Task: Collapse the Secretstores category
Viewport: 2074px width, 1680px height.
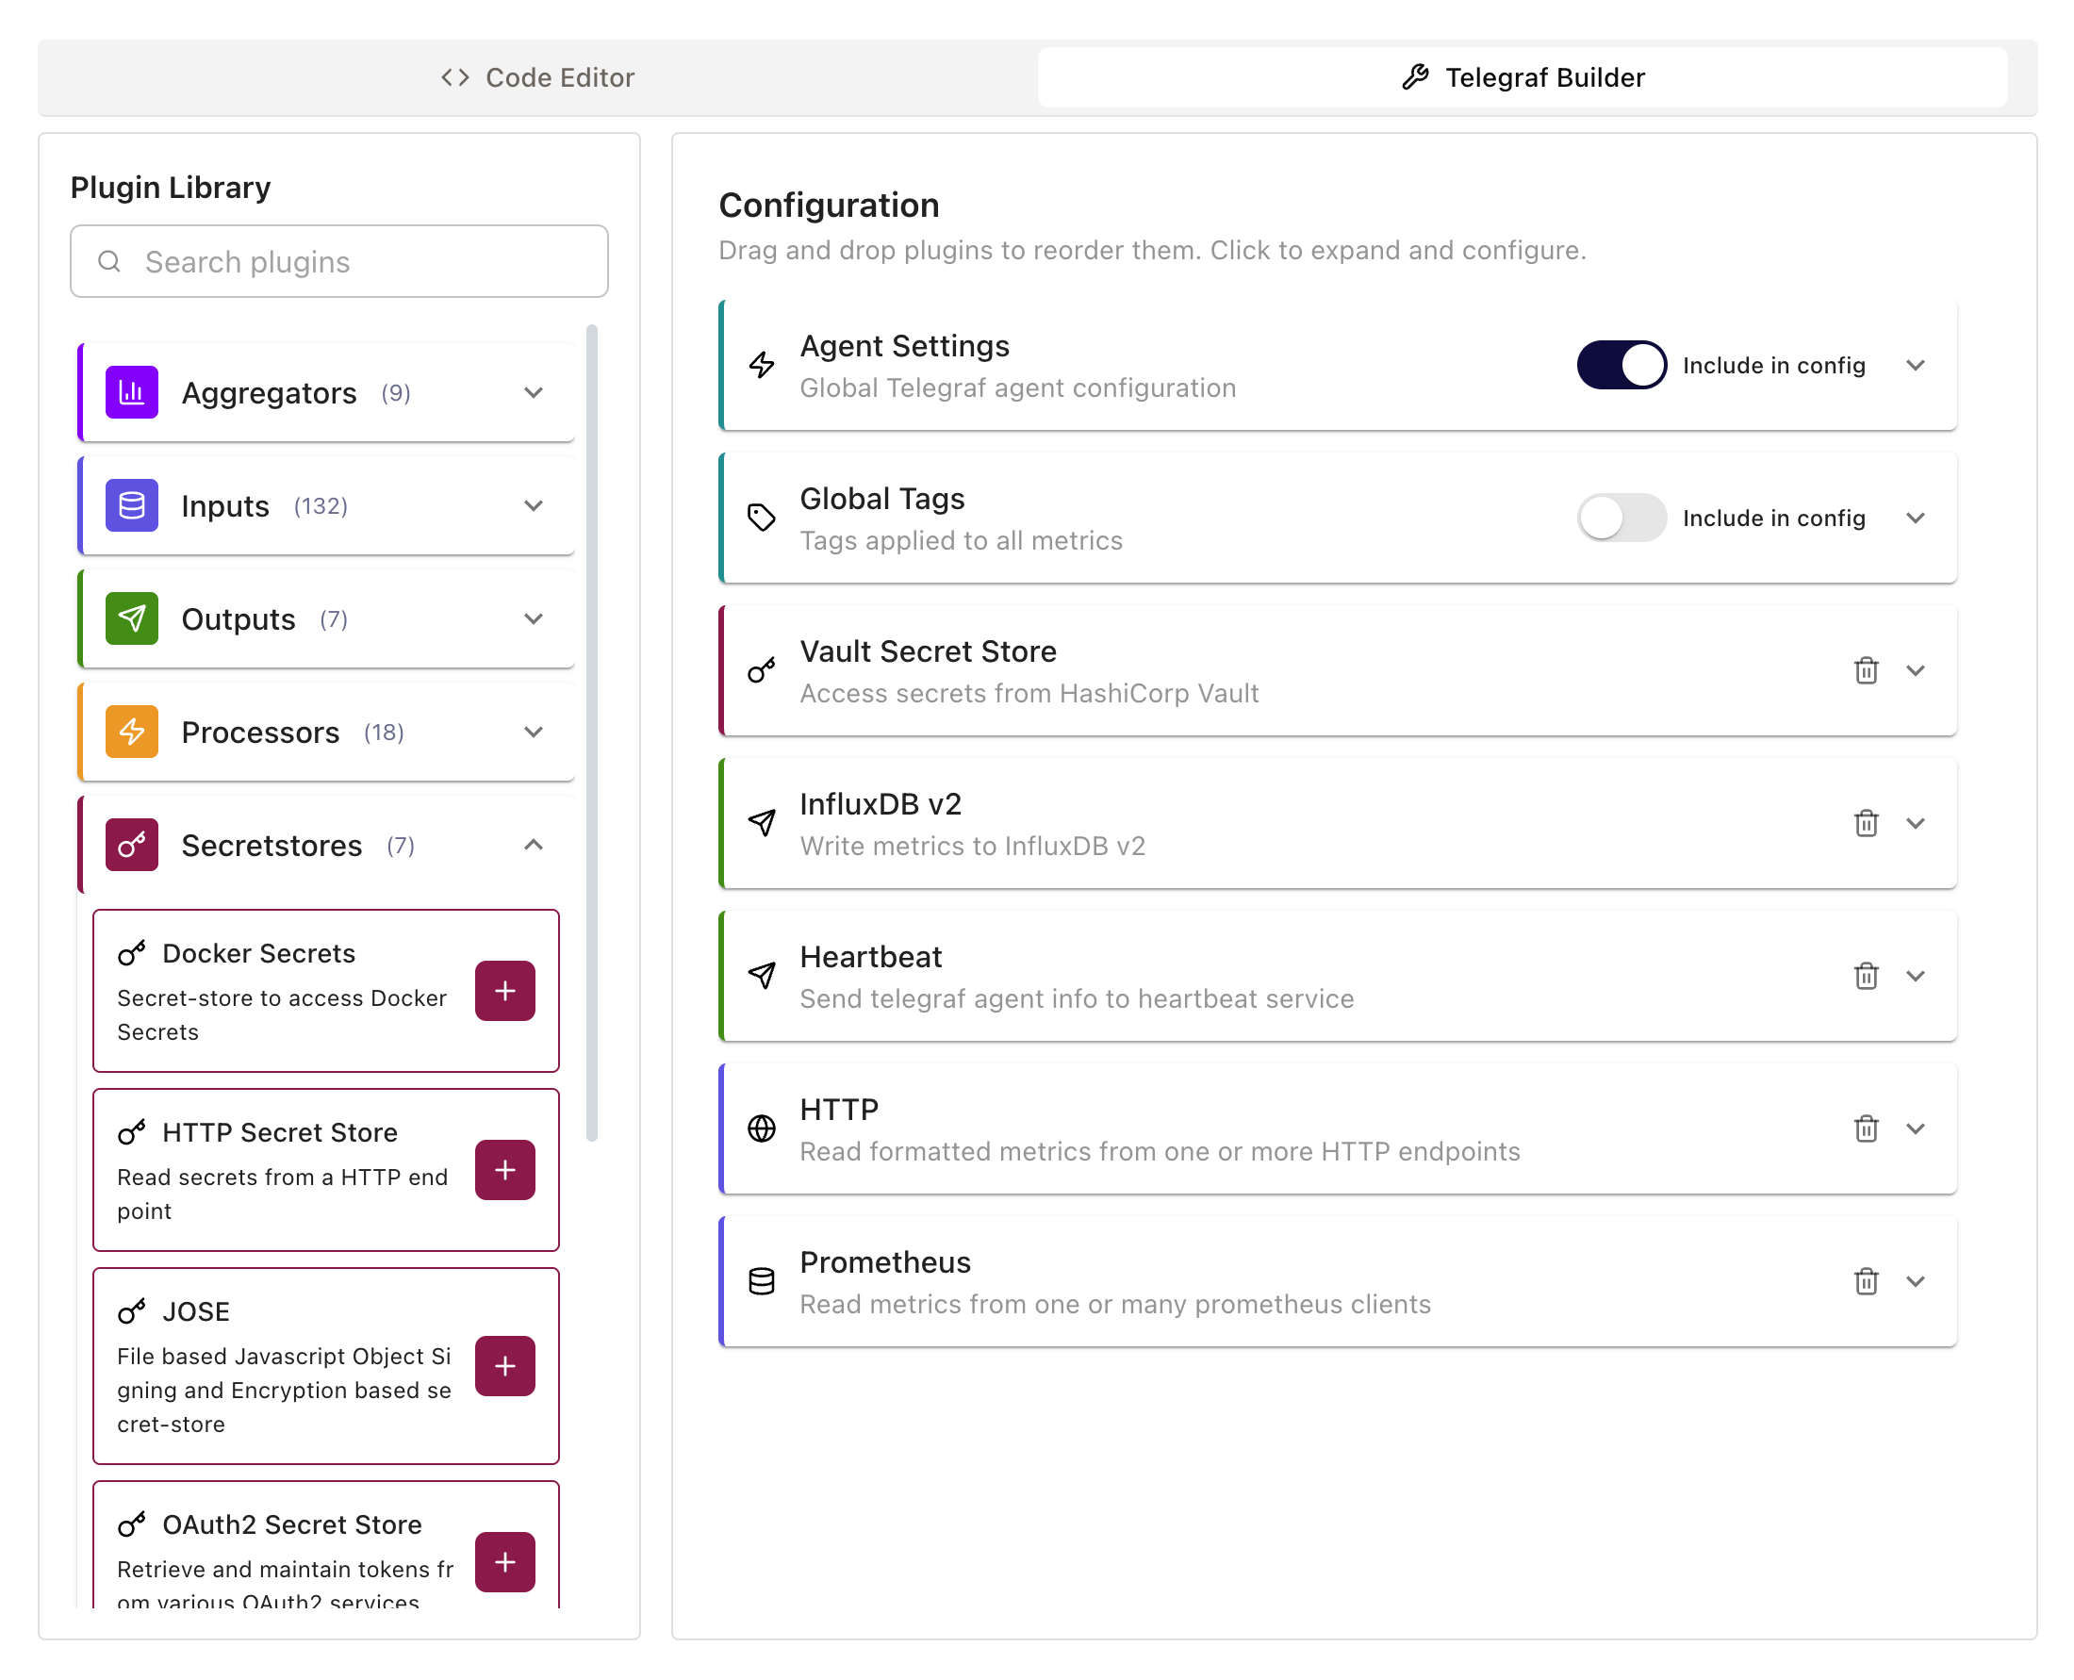Action: pyautogui.click(x=534, y=845)
